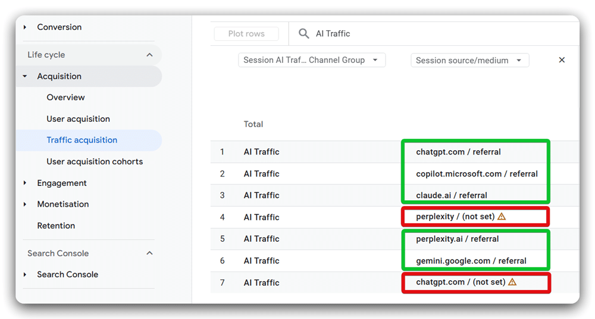595x319 pixels.
Task: Expand the Engagement section arrow
Action: (25, 183)
